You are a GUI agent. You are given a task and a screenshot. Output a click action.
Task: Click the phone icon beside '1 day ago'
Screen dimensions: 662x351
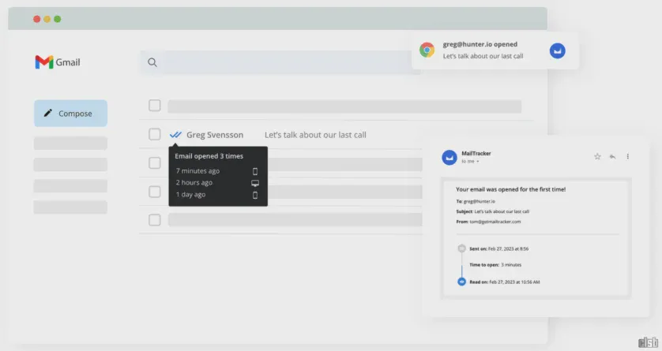point(255,195)
